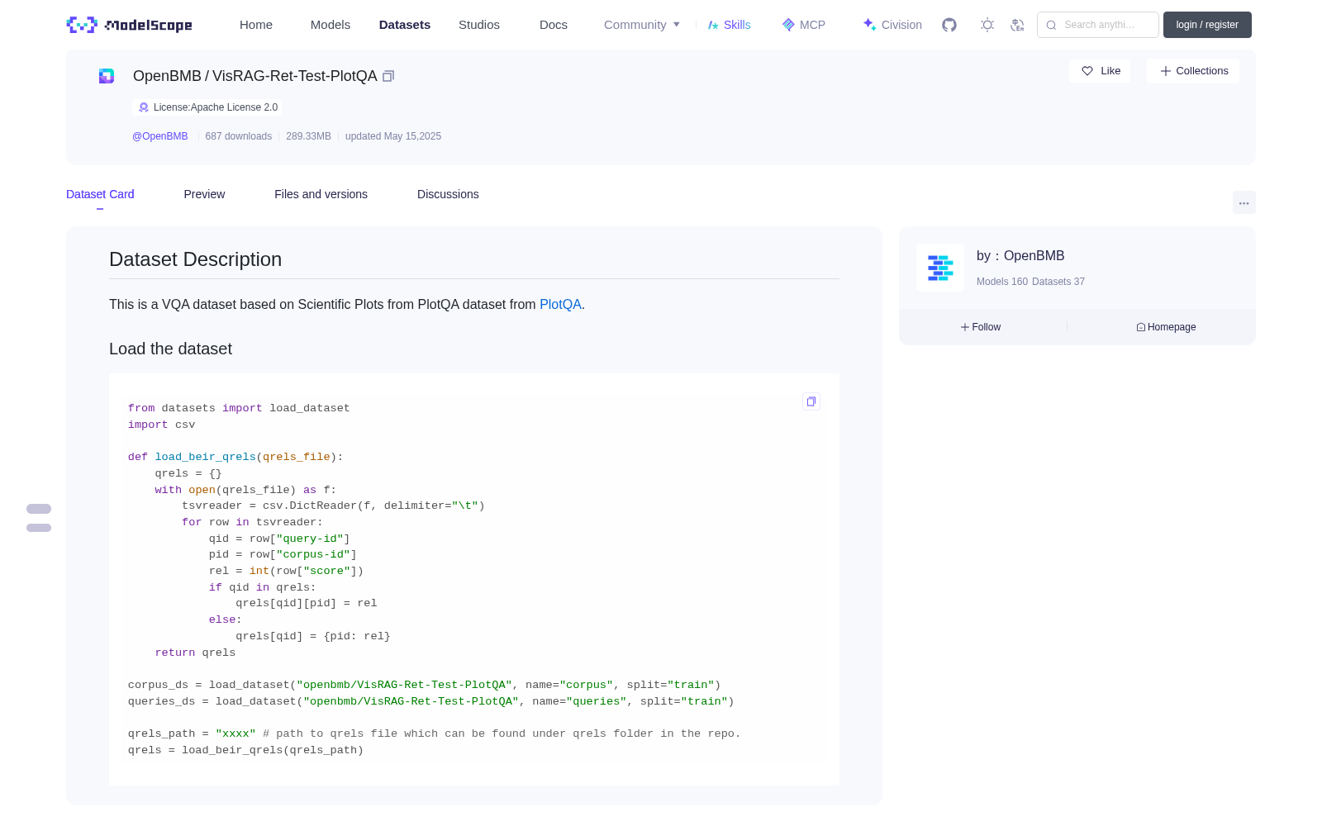Click the license badge icon
Image resolution: width=1322 pixels, height=826 pixels.
pyautogui.click(x=144, y=107)
